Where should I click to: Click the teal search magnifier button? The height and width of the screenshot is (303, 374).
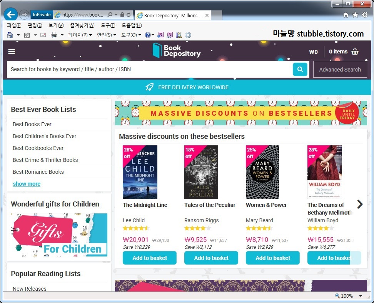pos(300,69)
